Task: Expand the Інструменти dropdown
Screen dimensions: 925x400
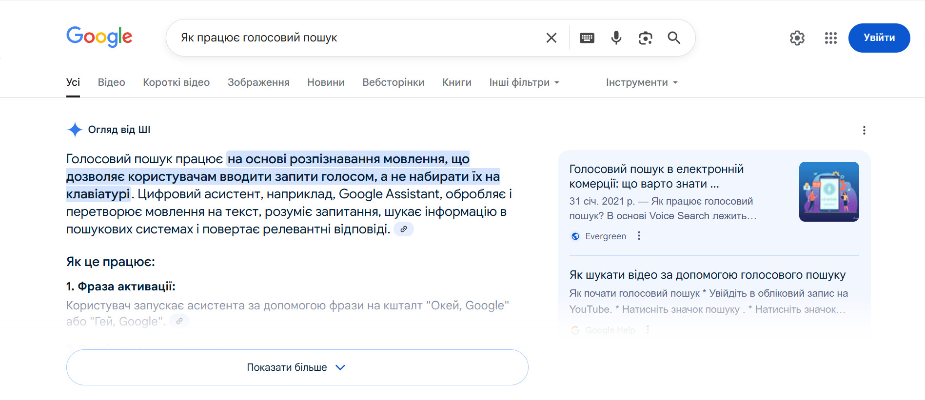Action: pyautogui.click(x=642, y=82)
